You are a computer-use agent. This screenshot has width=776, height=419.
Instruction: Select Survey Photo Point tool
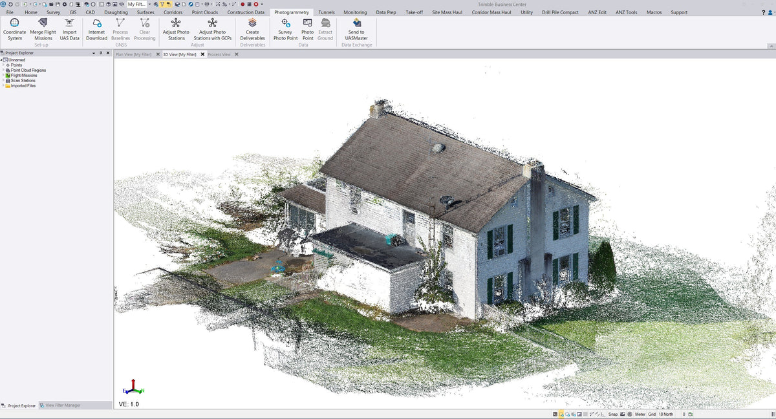click(x=285, y=30)
